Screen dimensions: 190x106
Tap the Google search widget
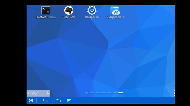click(x=38, y=93)
